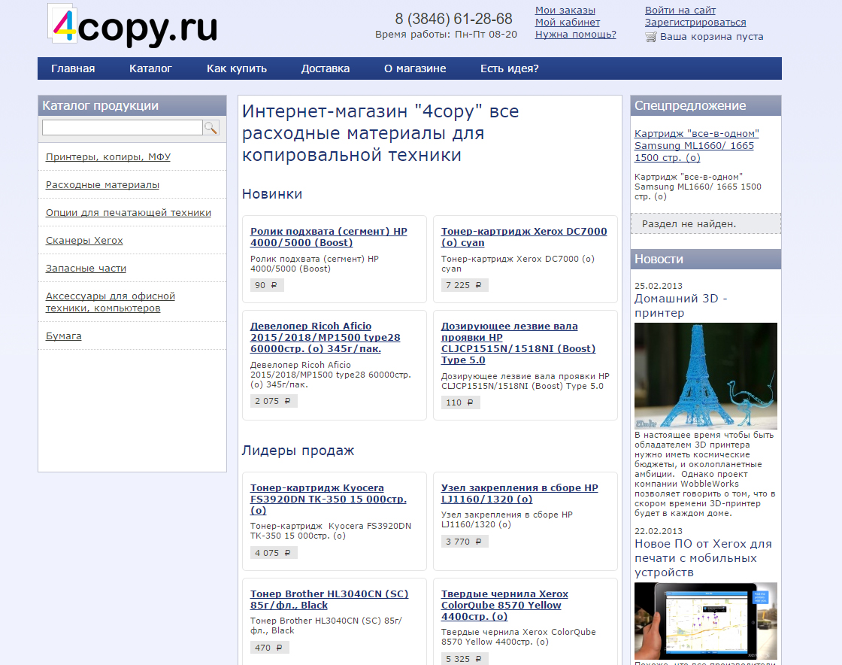Click the 90 ₽ price tag
Image resolution: width=842 pixels, height=665 pixels.
click(x=267, y=285)
